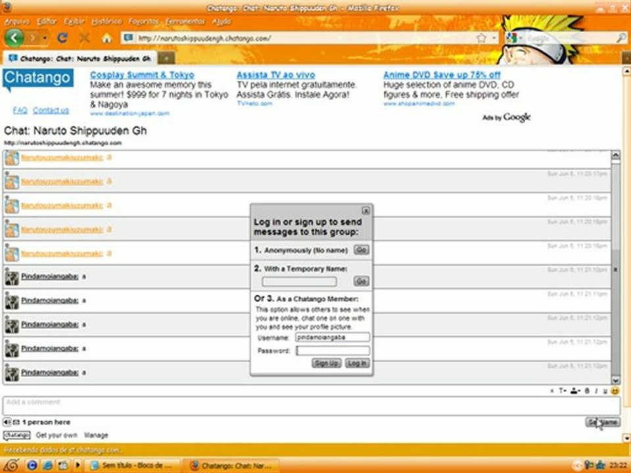631x473 pixels.
Task: Focus the Google search box
Action: point(569,38)
